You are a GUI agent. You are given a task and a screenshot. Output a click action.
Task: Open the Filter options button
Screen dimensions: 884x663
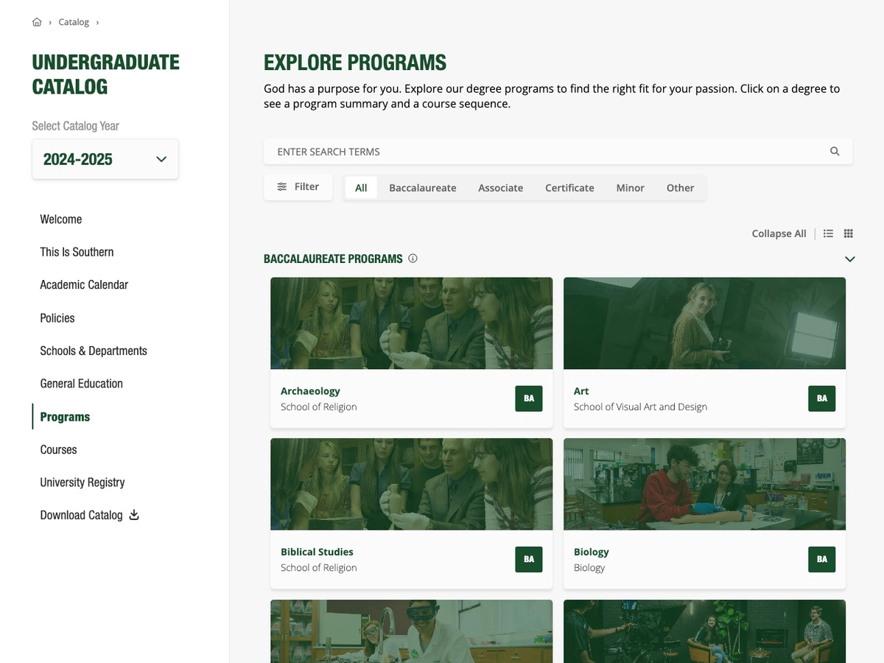pyautogui.click(x=298, y=187)
